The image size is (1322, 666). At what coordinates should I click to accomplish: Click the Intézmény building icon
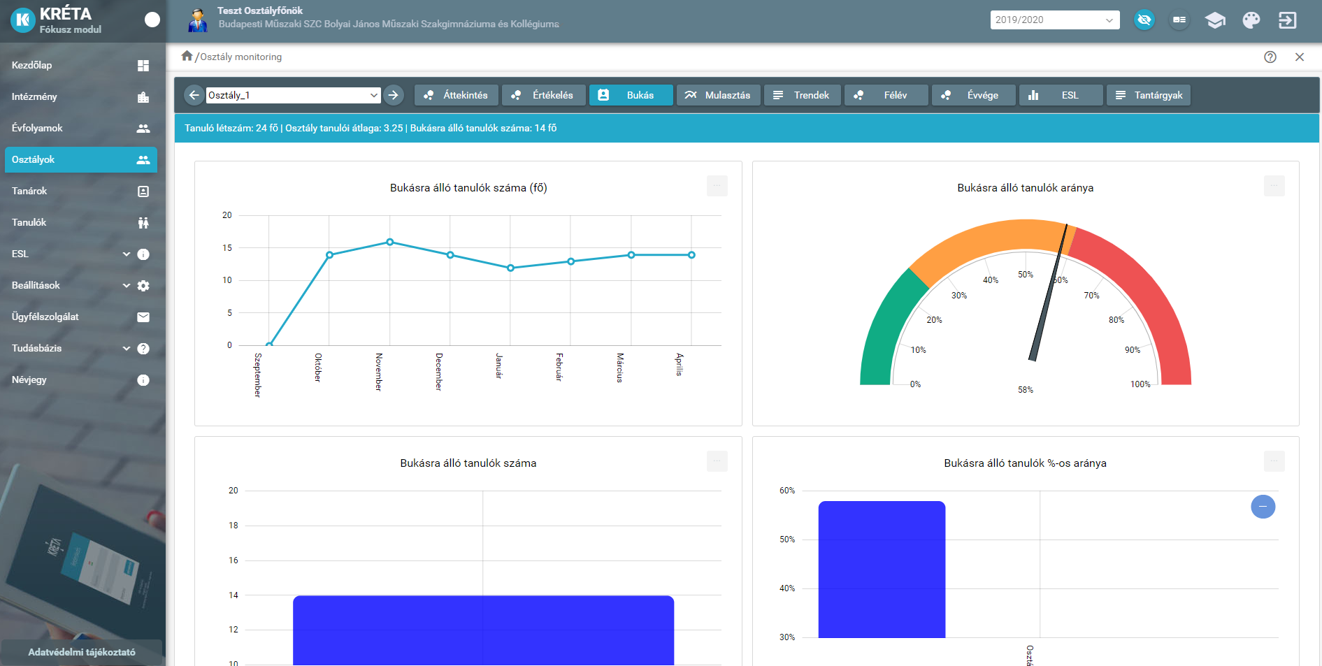tap(143, 97)
